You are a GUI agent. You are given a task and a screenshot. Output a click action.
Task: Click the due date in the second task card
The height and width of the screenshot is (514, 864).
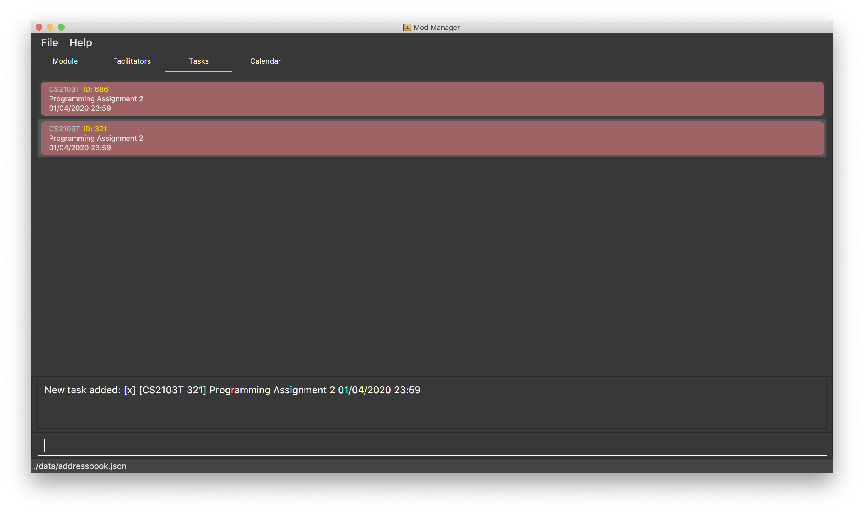80,148
